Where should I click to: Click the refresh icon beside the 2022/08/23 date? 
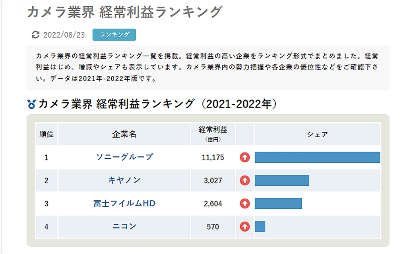tap(36, 35)
